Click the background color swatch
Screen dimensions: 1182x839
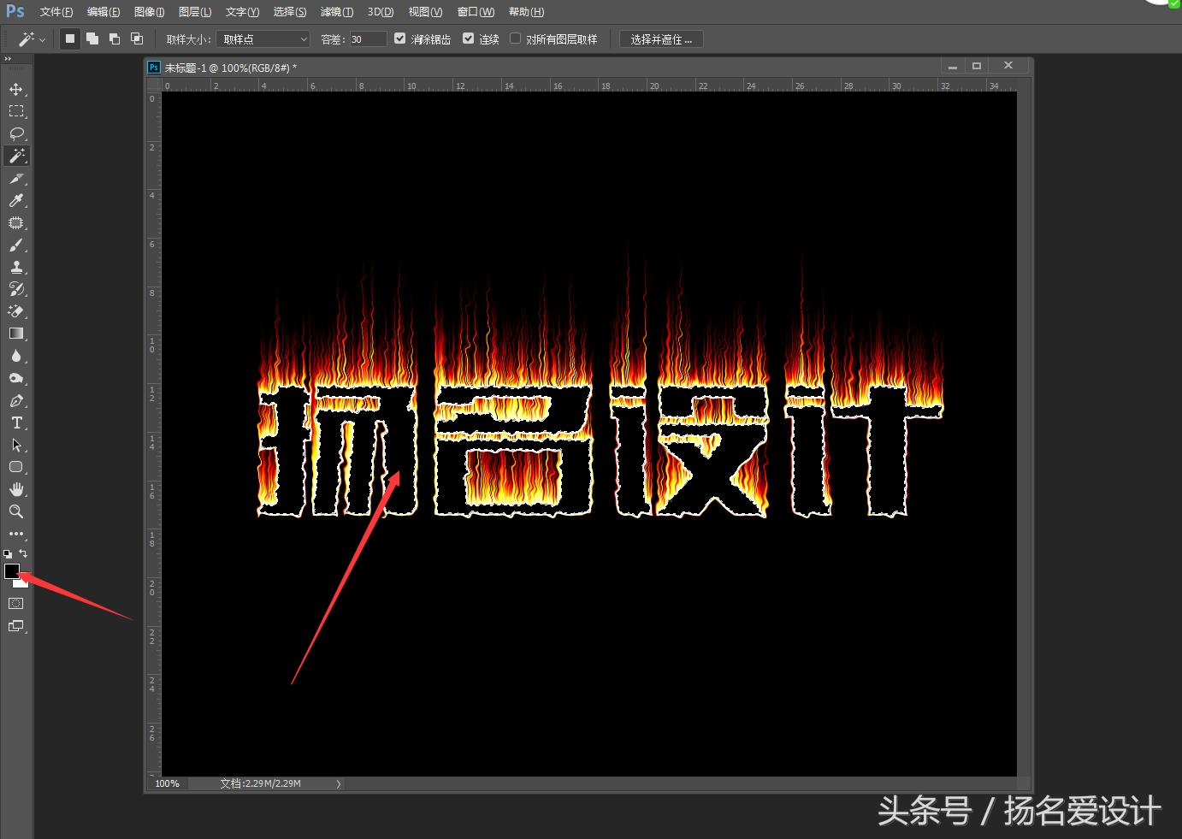tap(23, 583)
